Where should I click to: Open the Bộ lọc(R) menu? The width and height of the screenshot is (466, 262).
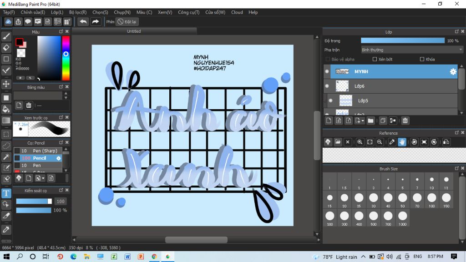click(x=78, y=12)
